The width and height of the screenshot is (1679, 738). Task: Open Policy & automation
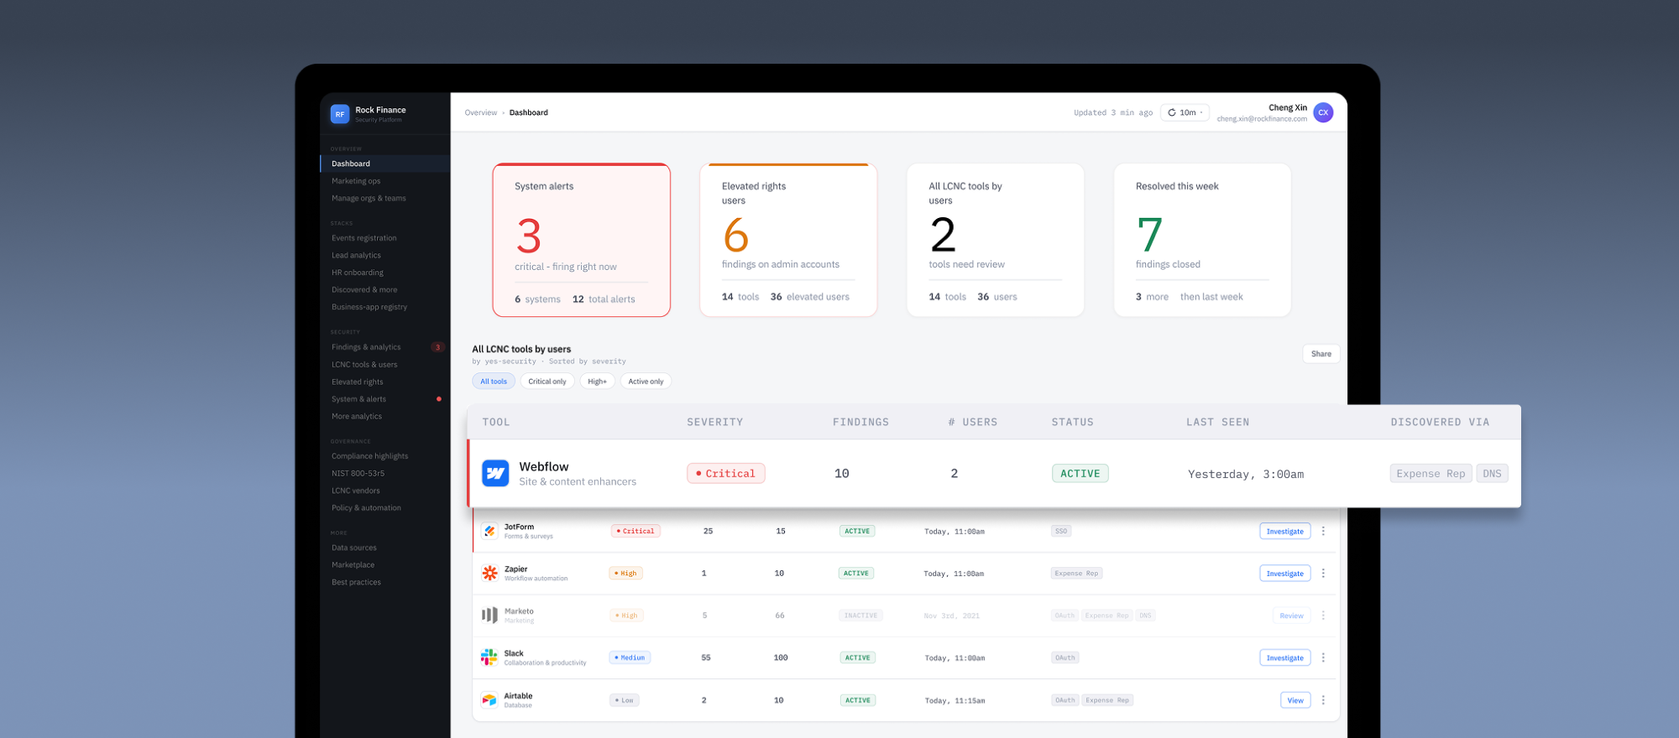point(366,508)
